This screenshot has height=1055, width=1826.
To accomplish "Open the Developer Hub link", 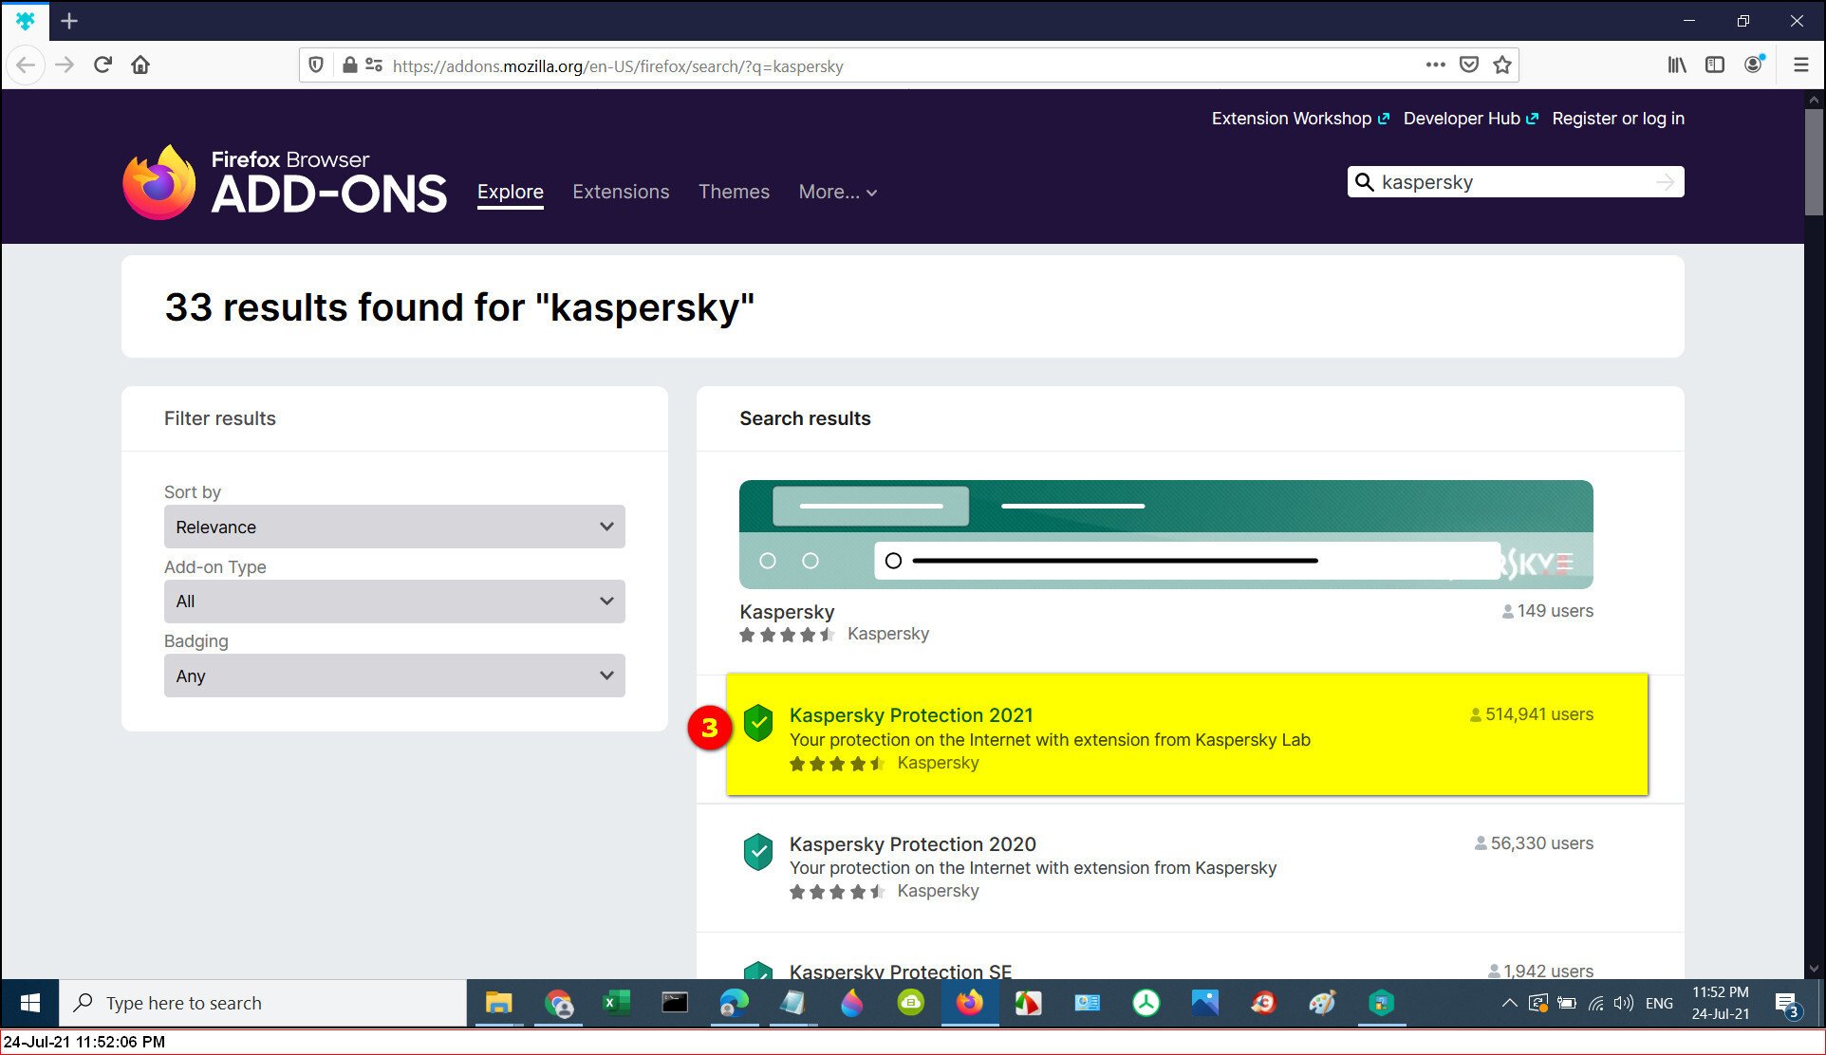I will pyautogui.click(x=1471, y=119).
